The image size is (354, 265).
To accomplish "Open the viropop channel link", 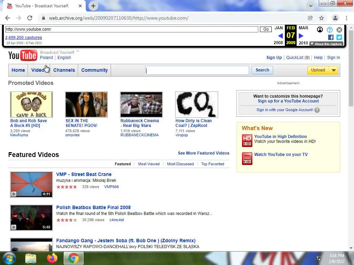I will (x=181, y=135).
